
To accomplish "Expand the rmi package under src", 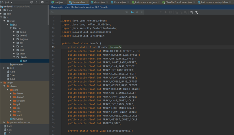I will coord(14,46).
